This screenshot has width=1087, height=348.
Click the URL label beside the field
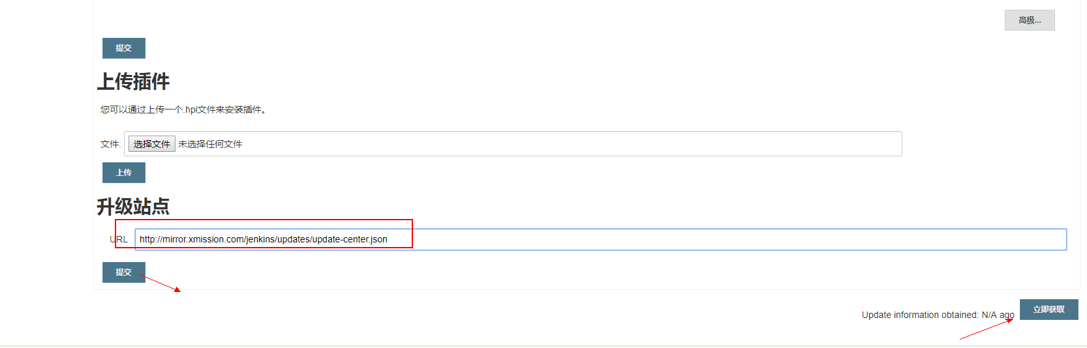tap(119, 239)
